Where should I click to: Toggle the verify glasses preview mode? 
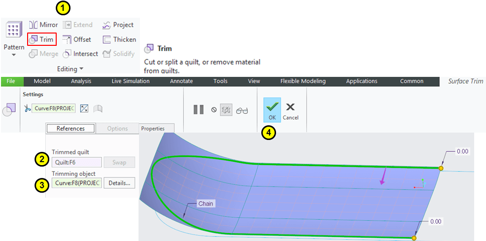pyautogui.click(x=242, y=110)
